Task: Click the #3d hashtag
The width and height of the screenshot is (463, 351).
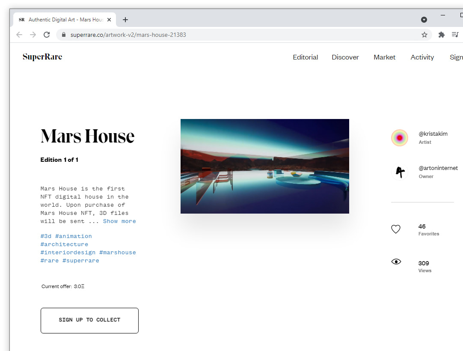Action: (x=46, y=236)
